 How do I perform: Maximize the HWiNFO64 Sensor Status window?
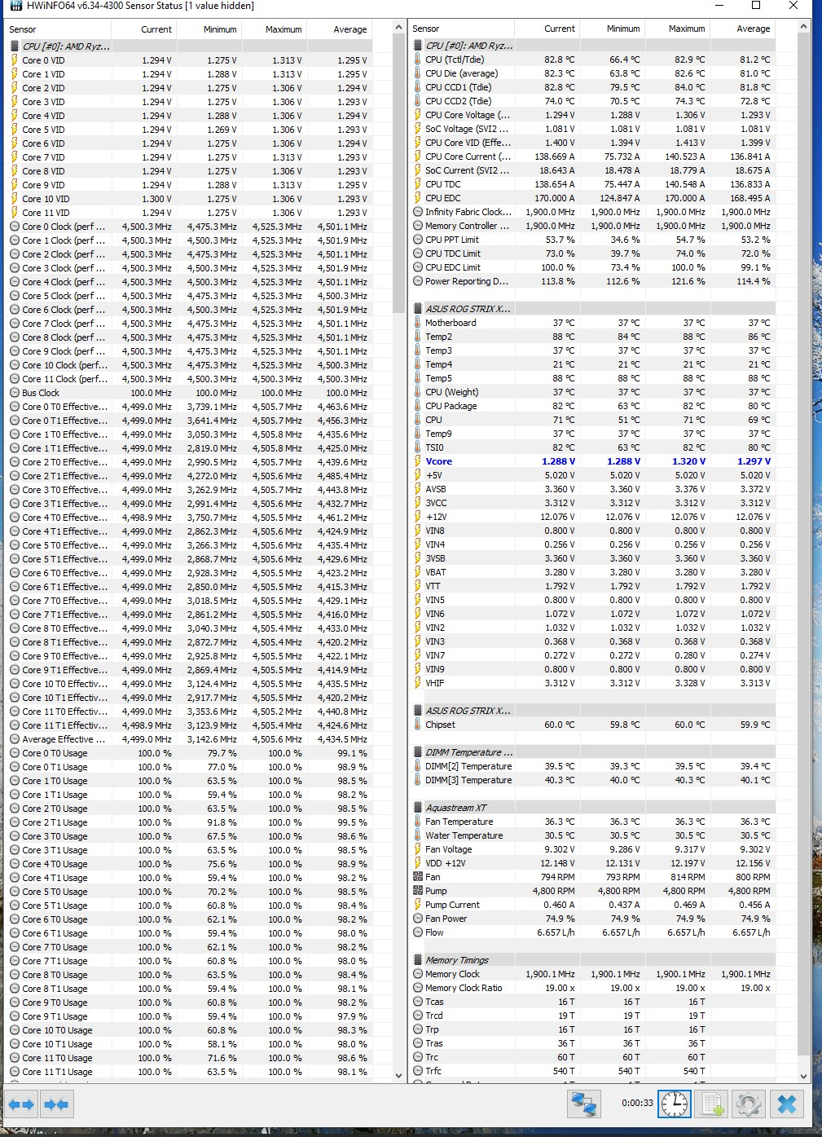coord(756,6)
